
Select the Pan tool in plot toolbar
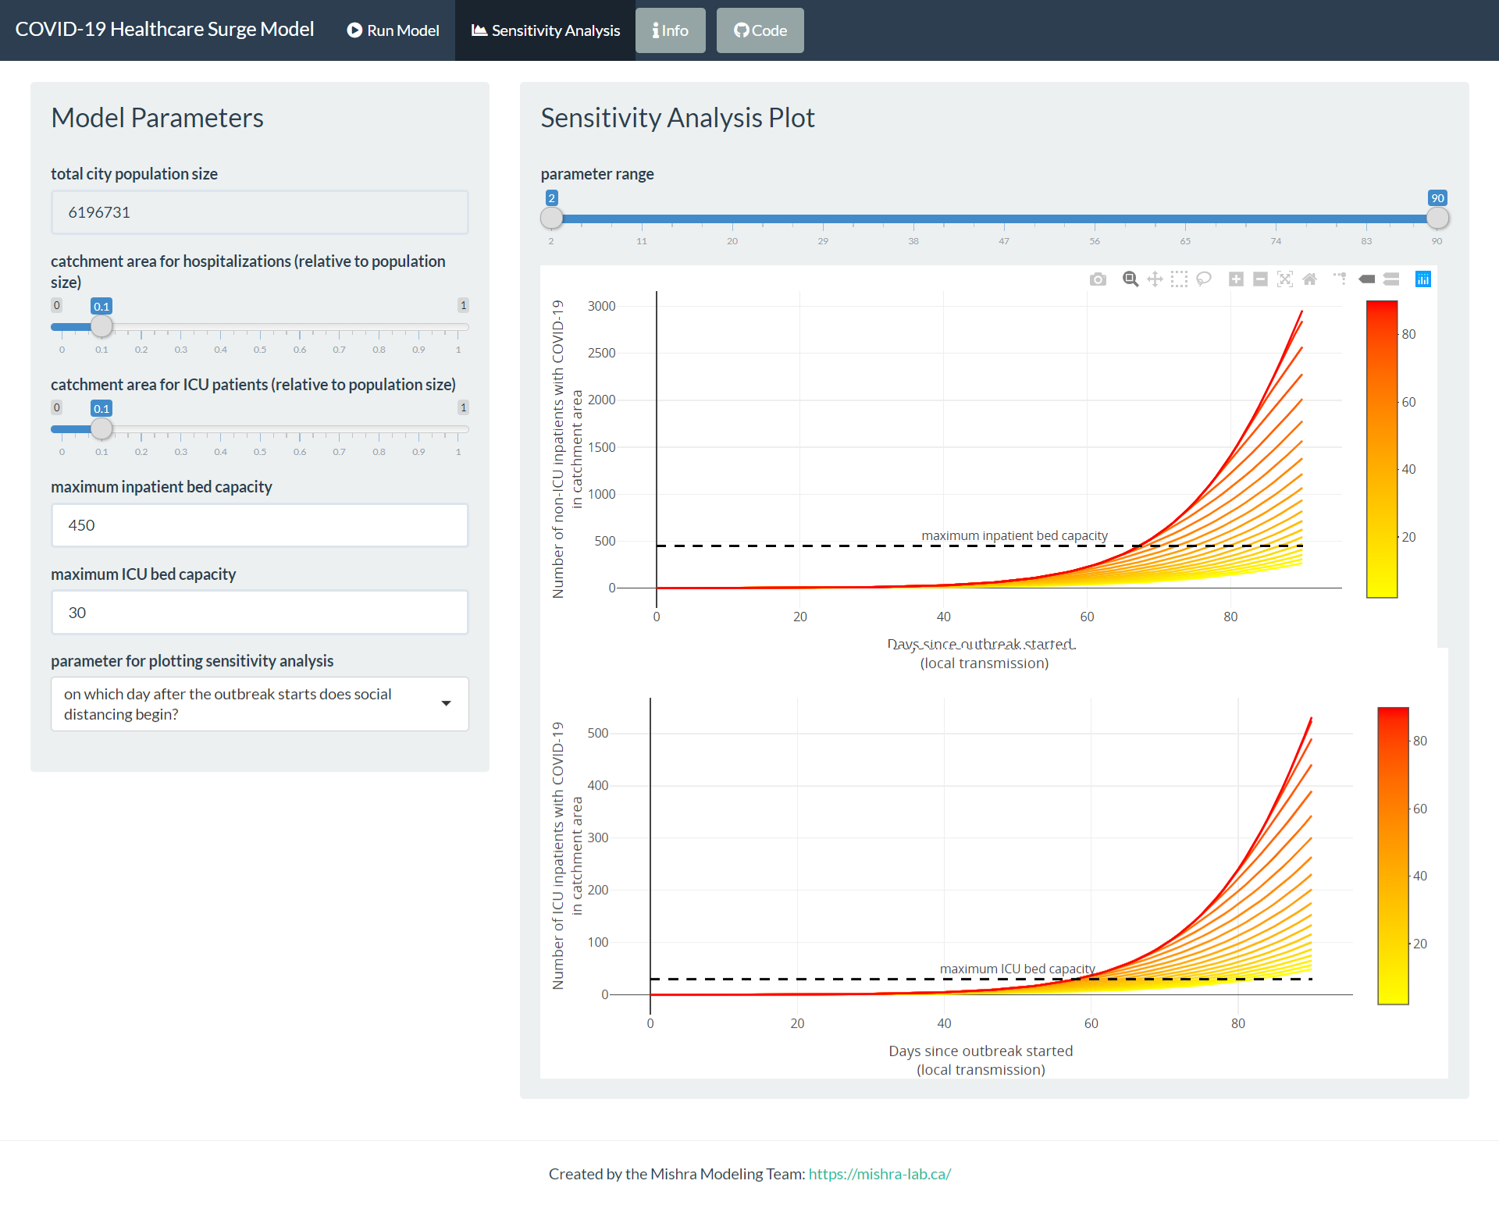point(1155,279)
